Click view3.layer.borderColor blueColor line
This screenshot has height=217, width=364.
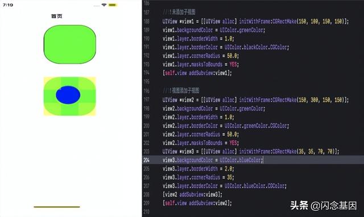click(x=225, y=186)
